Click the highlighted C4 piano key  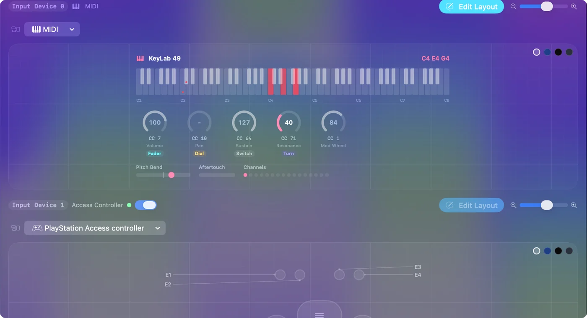[270, 82]
